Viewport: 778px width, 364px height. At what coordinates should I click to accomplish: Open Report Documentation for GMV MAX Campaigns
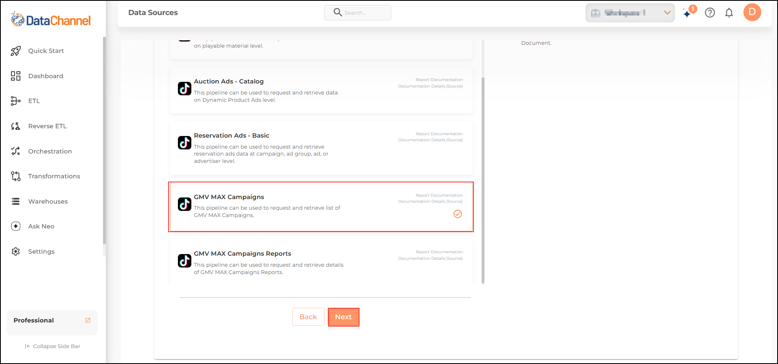(x=439, y=195)
